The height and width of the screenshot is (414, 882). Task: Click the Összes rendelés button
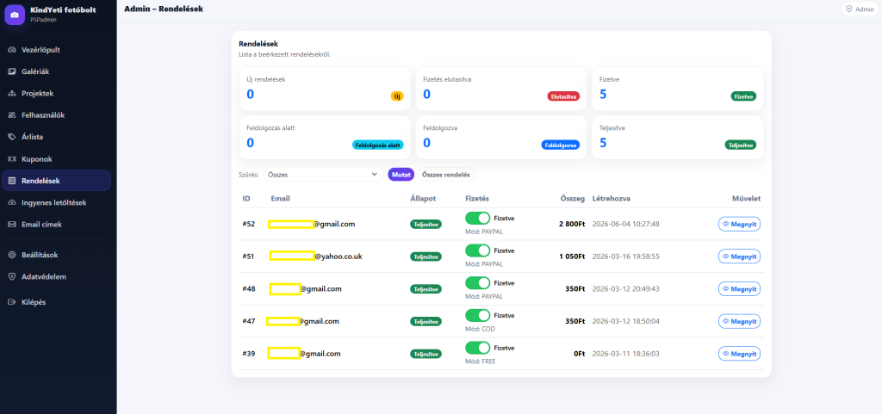coord(446,175)
